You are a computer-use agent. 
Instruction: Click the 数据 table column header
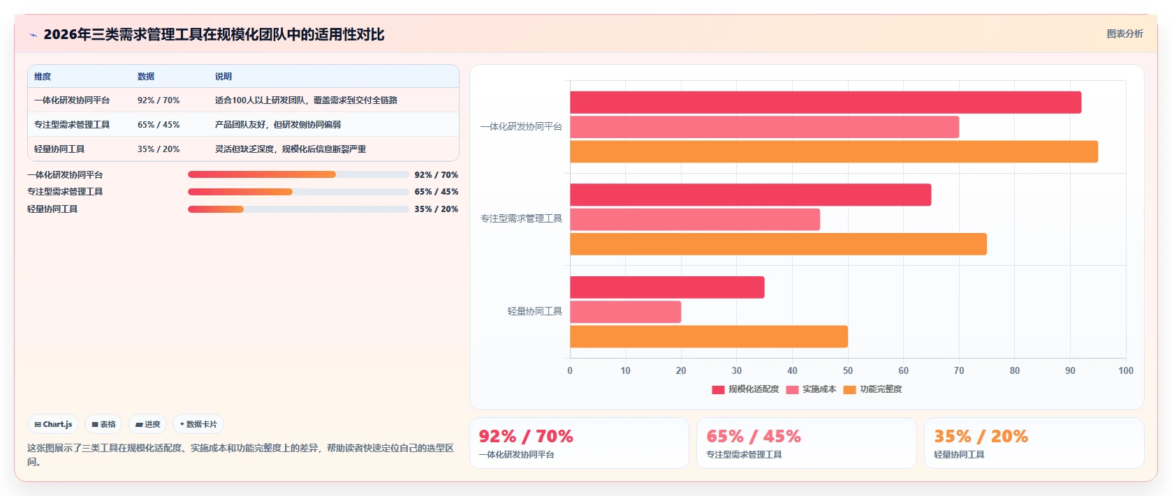pyautogui.click(x=146, y=77)
